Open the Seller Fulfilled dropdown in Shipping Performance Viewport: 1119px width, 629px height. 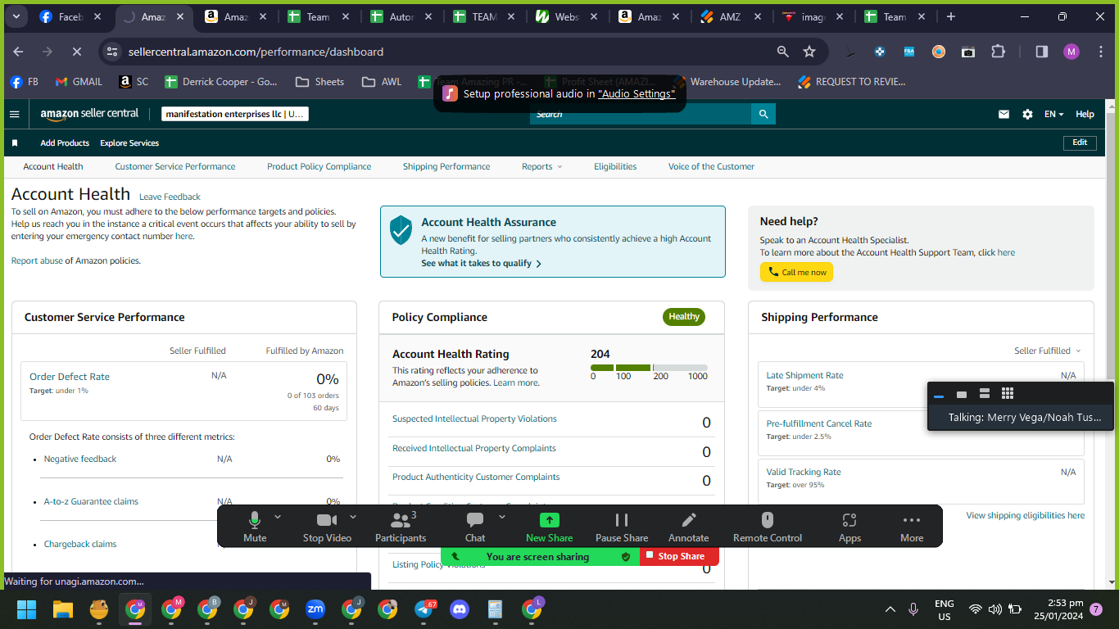click(x=1048, y=351)
